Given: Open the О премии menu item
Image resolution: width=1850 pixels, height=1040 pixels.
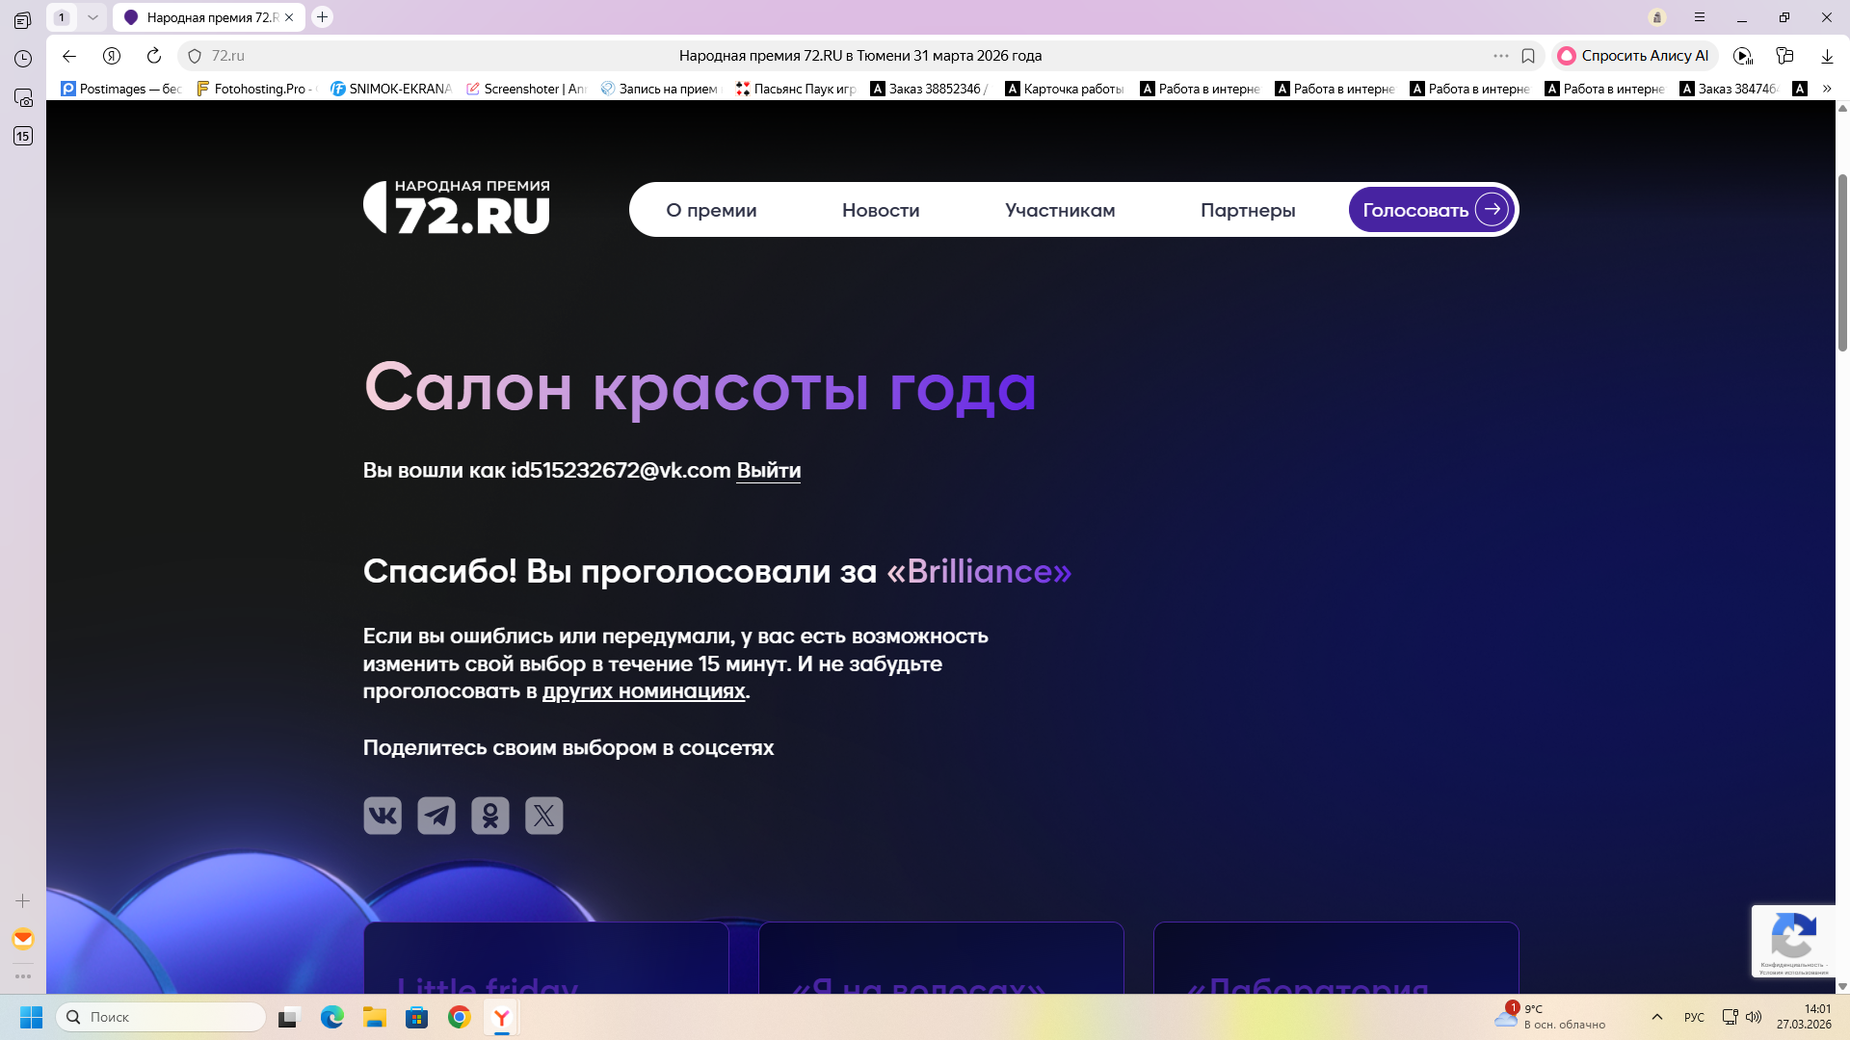Looking at the screenshot, I should pyautogui.click(x=711, y=210).
